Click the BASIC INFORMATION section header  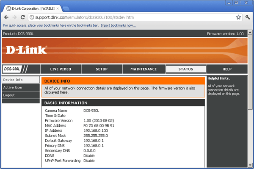tap(123, 103)
